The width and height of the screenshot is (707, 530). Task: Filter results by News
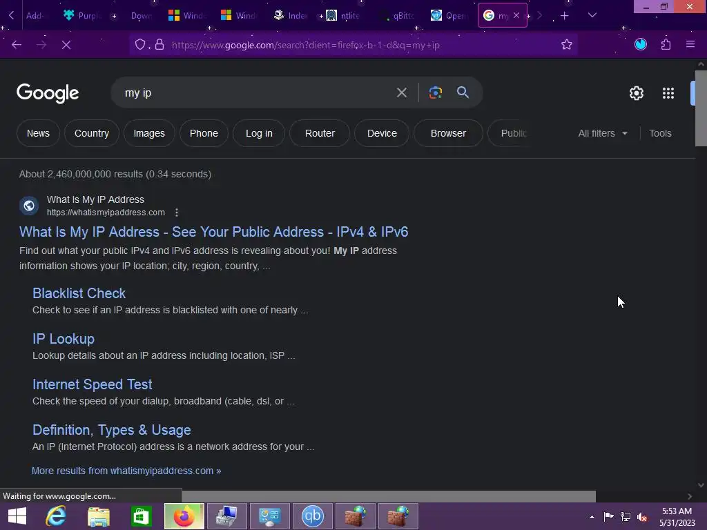(x=38, y=133)
